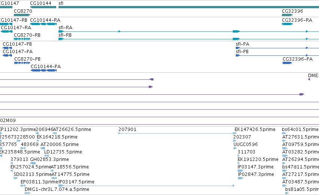Image resolution: width=319 pixels, height=195 pixels.
Task: Click the CG32396-RA transcript glyph
Action: pyautogui.click(x=287, y=24)
